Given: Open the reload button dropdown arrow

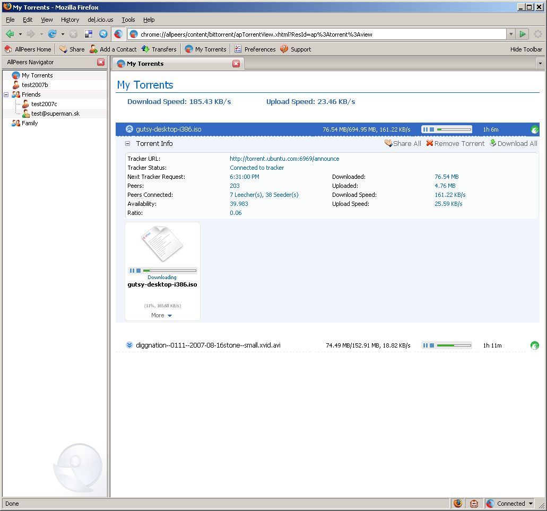Looking at the screenshot, I should 63,34.
